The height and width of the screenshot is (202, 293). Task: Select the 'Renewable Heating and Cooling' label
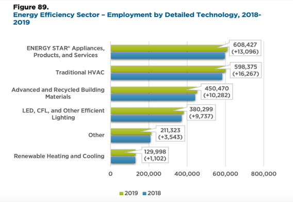pyautogui.click(x=59, y=156)
